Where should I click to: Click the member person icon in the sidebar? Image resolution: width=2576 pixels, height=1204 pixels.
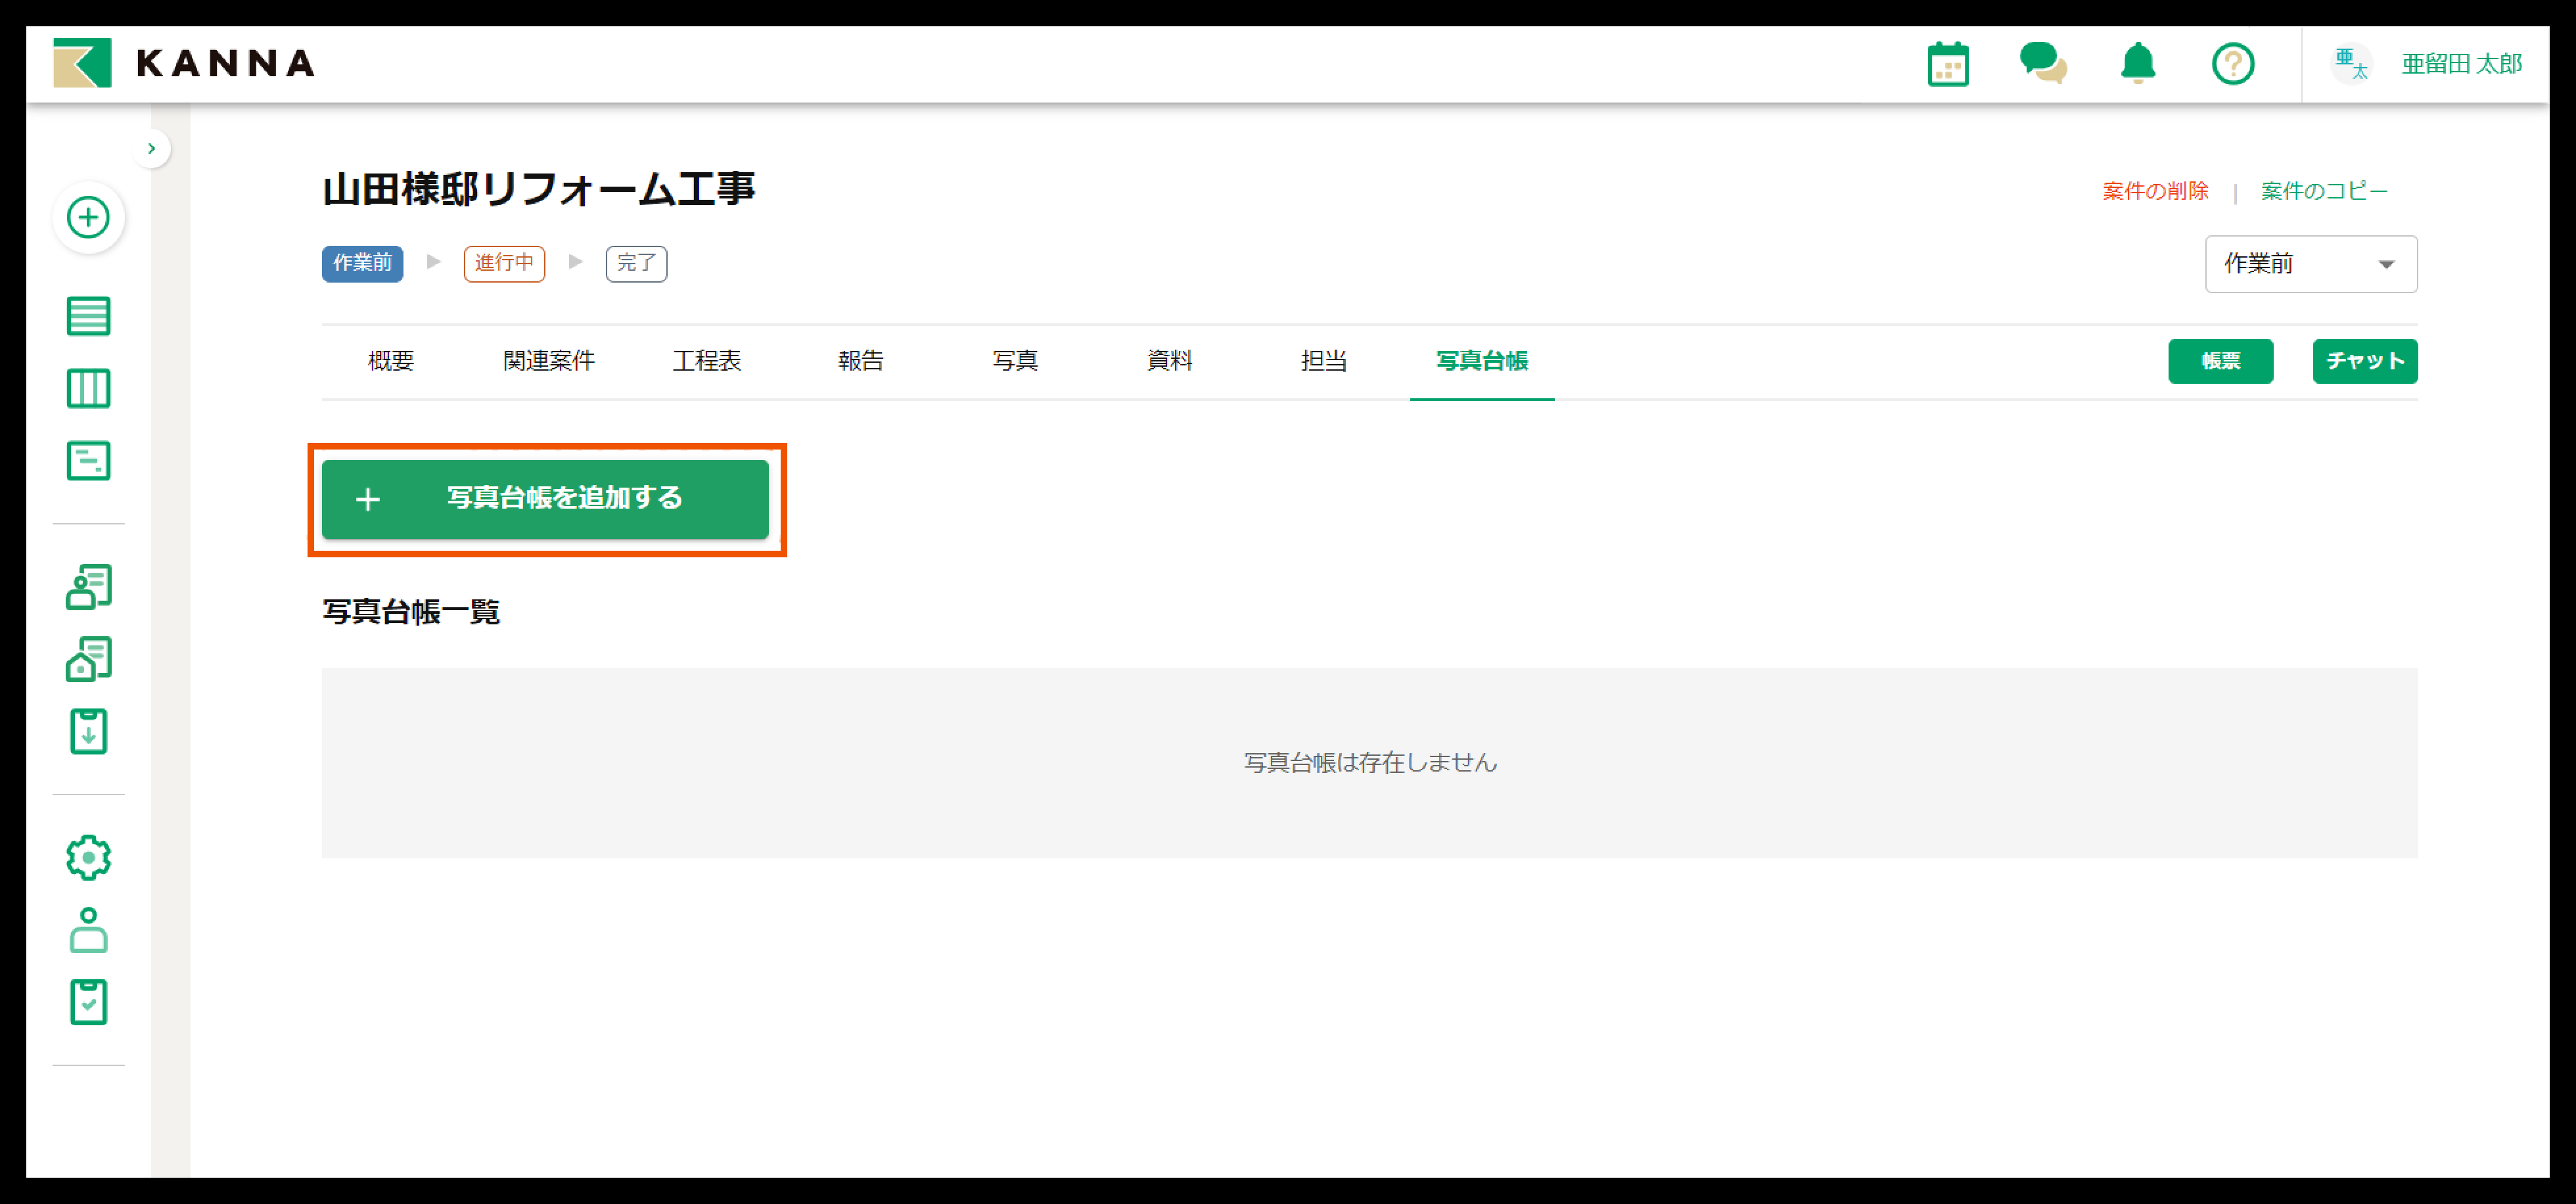[x=88, y=930]
